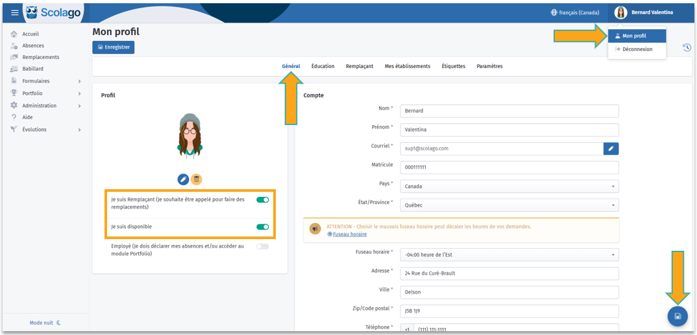Open the Pays dropdown
Screen dimensions: 697x335
pyautogui.click(x=509, y=187)
